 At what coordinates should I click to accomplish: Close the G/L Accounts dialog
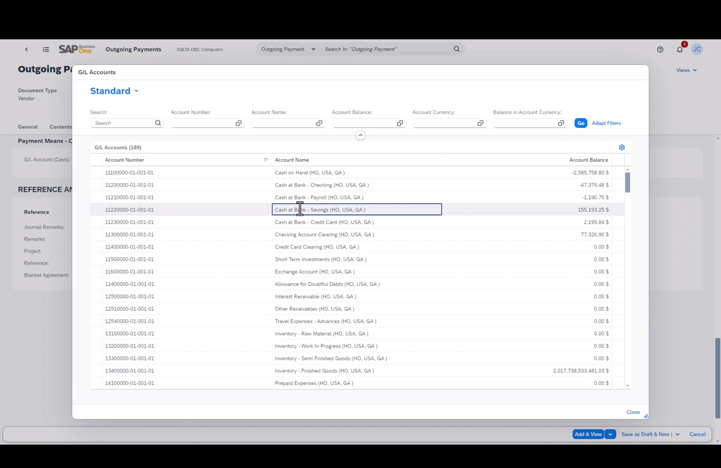click(x=633, y=412)
